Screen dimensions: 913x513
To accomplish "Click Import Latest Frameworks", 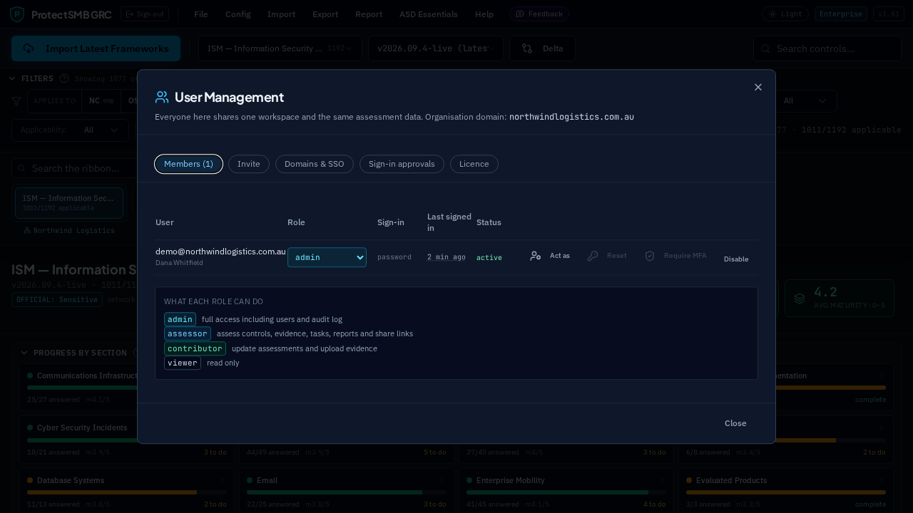I will (x=96, y=48).
